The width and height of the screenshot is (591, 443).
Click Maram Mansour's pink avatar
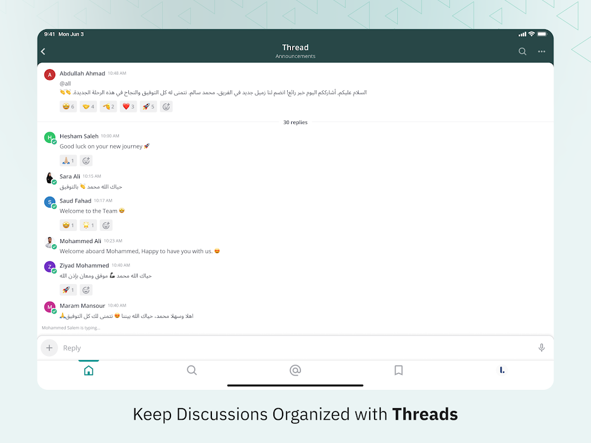(x=50, y=307)
